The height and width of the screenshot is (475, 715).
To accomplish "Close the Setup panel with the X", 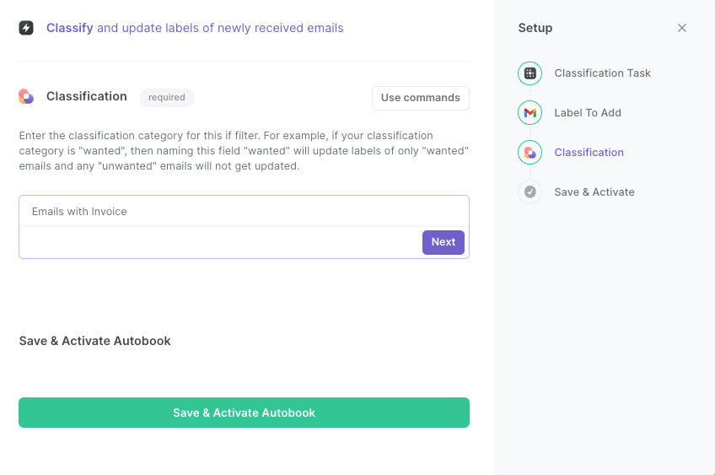I will (x=682, y=28).
